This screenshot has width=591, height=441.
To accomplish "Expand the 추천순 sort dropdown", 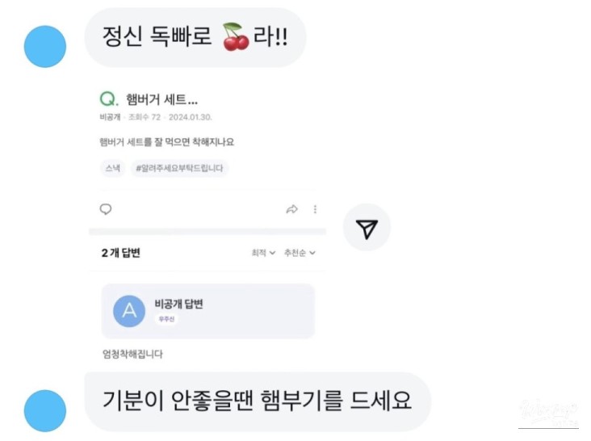I will [300, 253].
